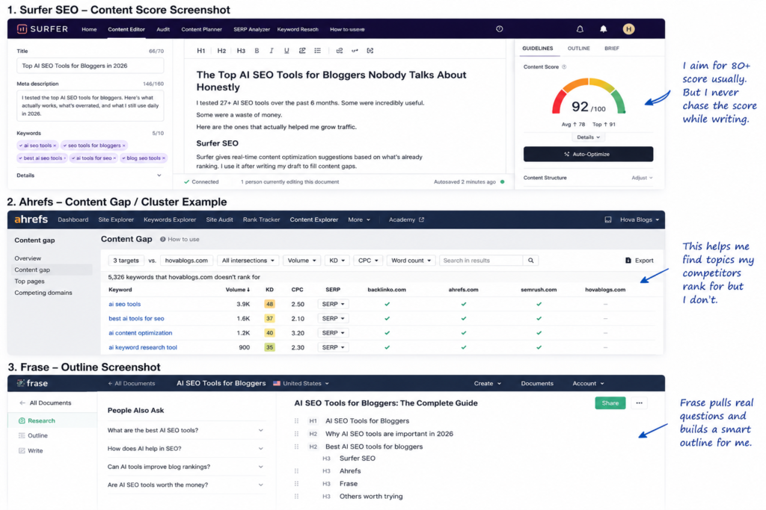This screenshot has height=510, width=766.
Task: Click the ahrefs logo
Action: coord(31,220)
